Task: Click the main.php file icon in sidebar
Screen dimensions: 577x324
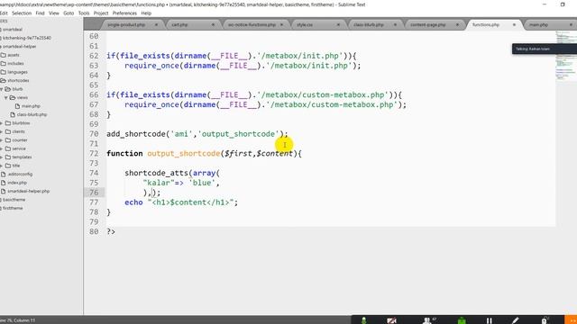Action: pos(17,106)
